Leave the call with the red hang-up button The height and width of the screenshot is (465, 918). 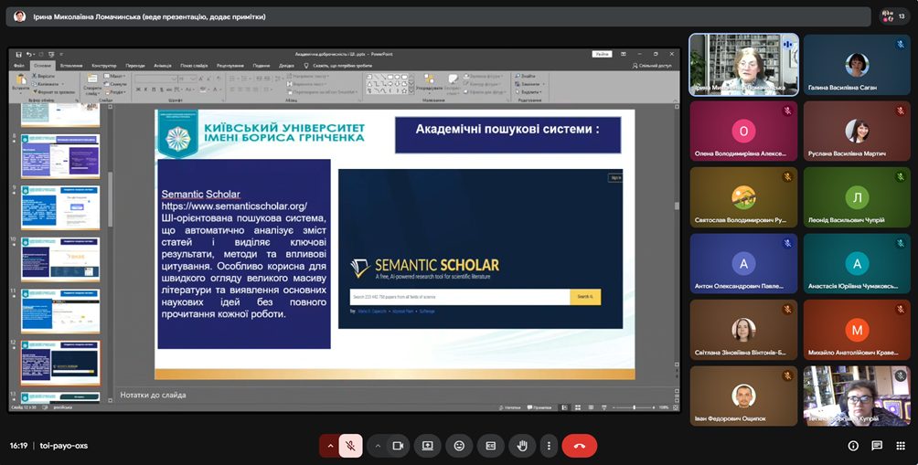(579, 446)
